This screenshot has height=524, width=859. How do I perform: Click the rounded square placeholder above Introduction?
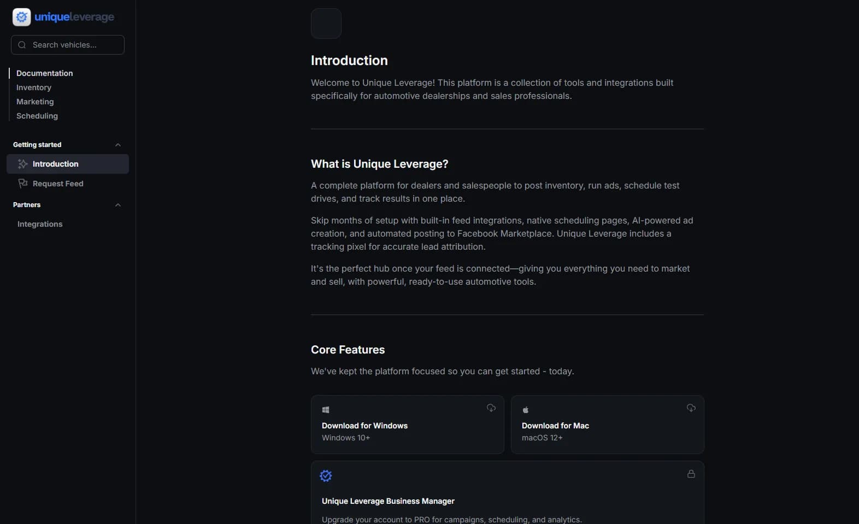(x=326, y=23)
